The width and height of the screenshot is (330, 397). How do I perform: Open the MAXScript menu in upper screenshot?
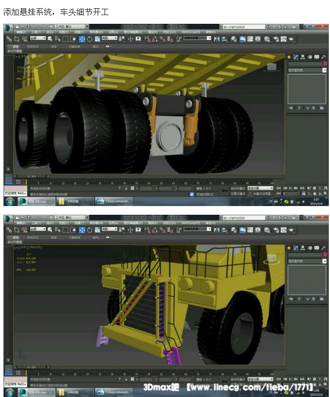[x=191, y=32]
